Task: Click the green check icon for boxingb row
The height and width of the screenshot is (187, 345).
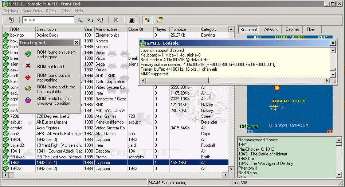Action: (6, 35)
